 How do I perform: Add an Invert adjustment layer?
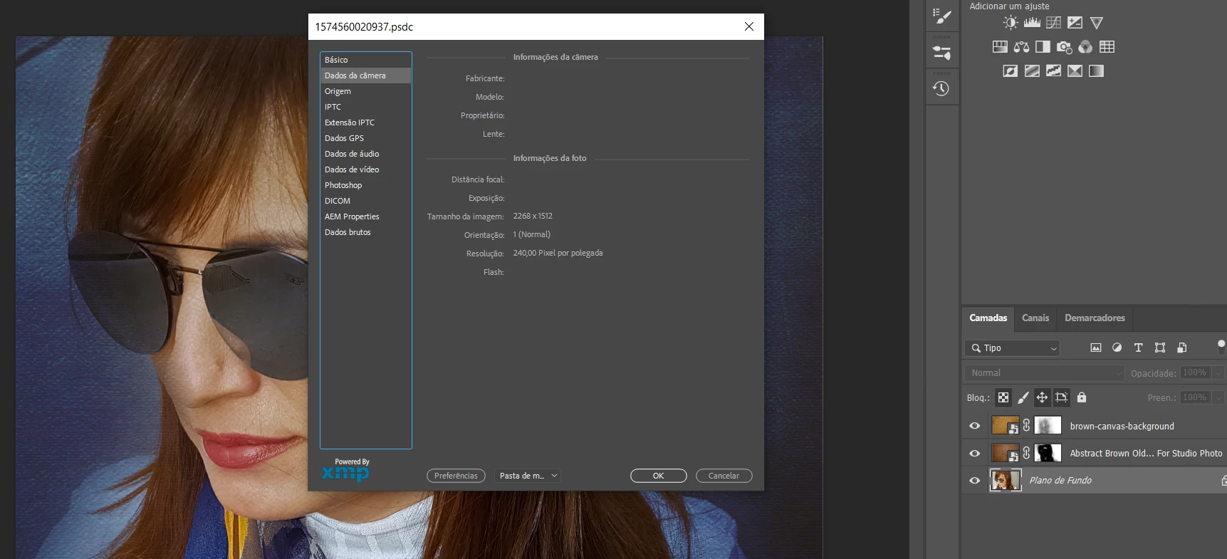click(1011, 70)
